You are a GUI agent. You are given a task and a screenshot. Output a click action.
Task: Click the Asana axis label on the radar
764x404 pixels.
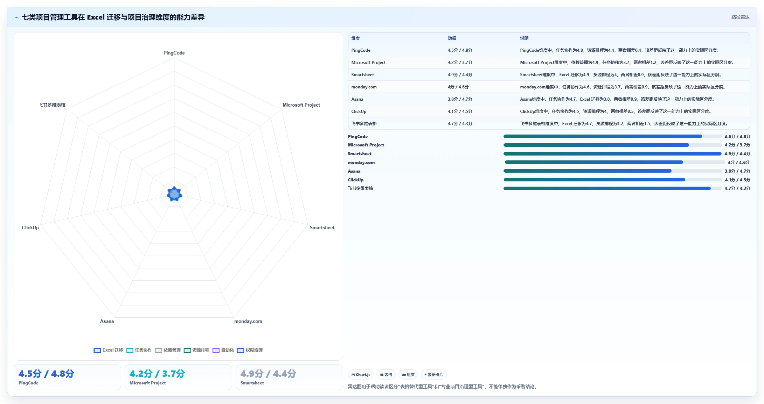tap(107, 321)
